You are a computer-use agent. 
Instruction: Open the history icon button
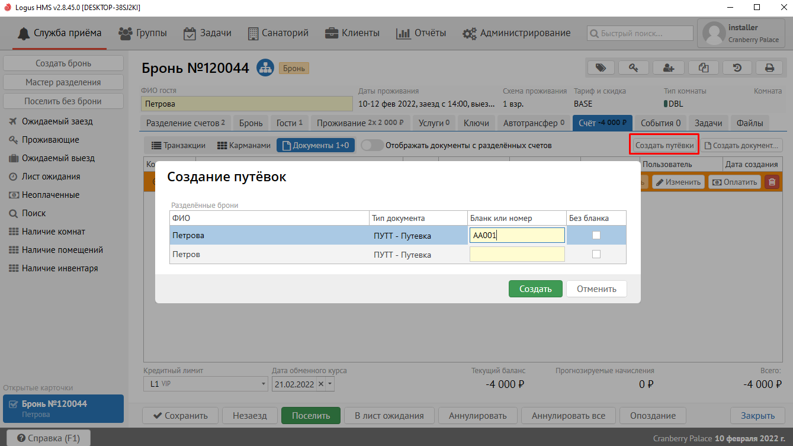737,68
